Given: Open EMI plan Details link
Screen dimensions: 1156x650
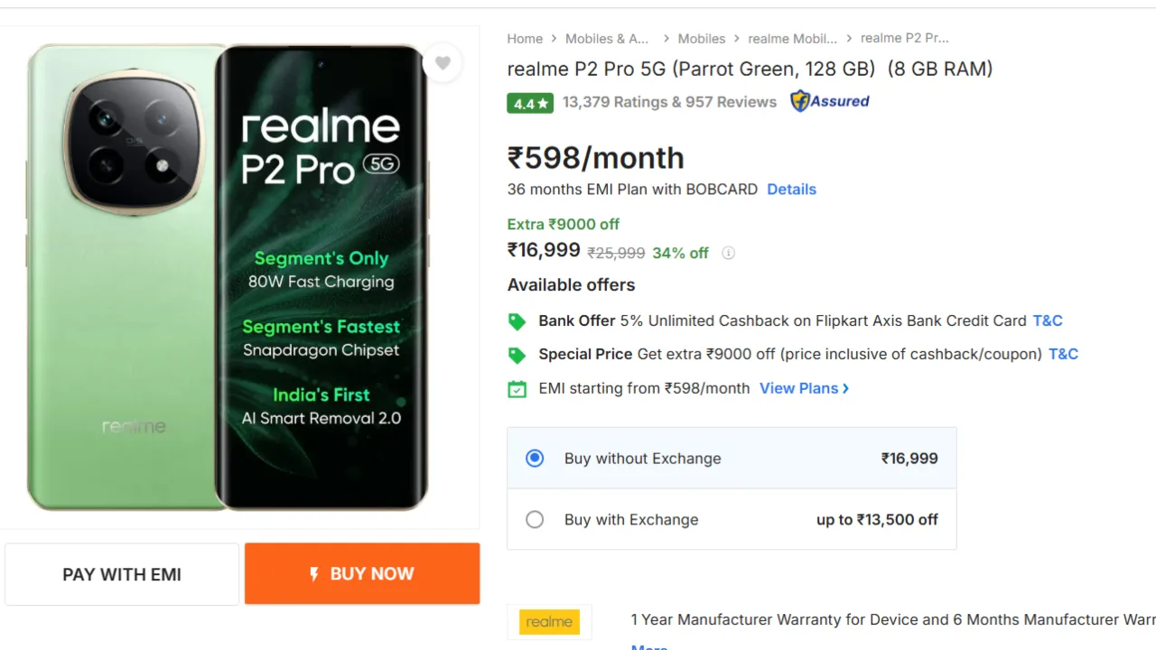Looking at the screenshot, I should [x=791, y=190].
